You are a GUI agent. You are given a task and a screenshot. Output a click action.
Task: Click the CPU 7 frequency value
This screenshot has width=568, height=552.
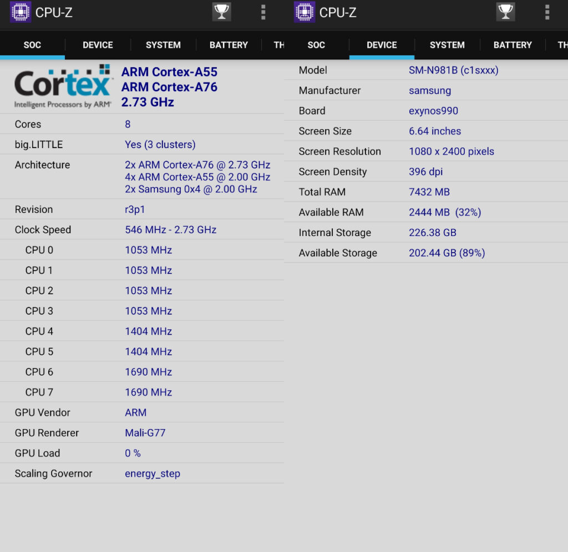pos(148,392)
